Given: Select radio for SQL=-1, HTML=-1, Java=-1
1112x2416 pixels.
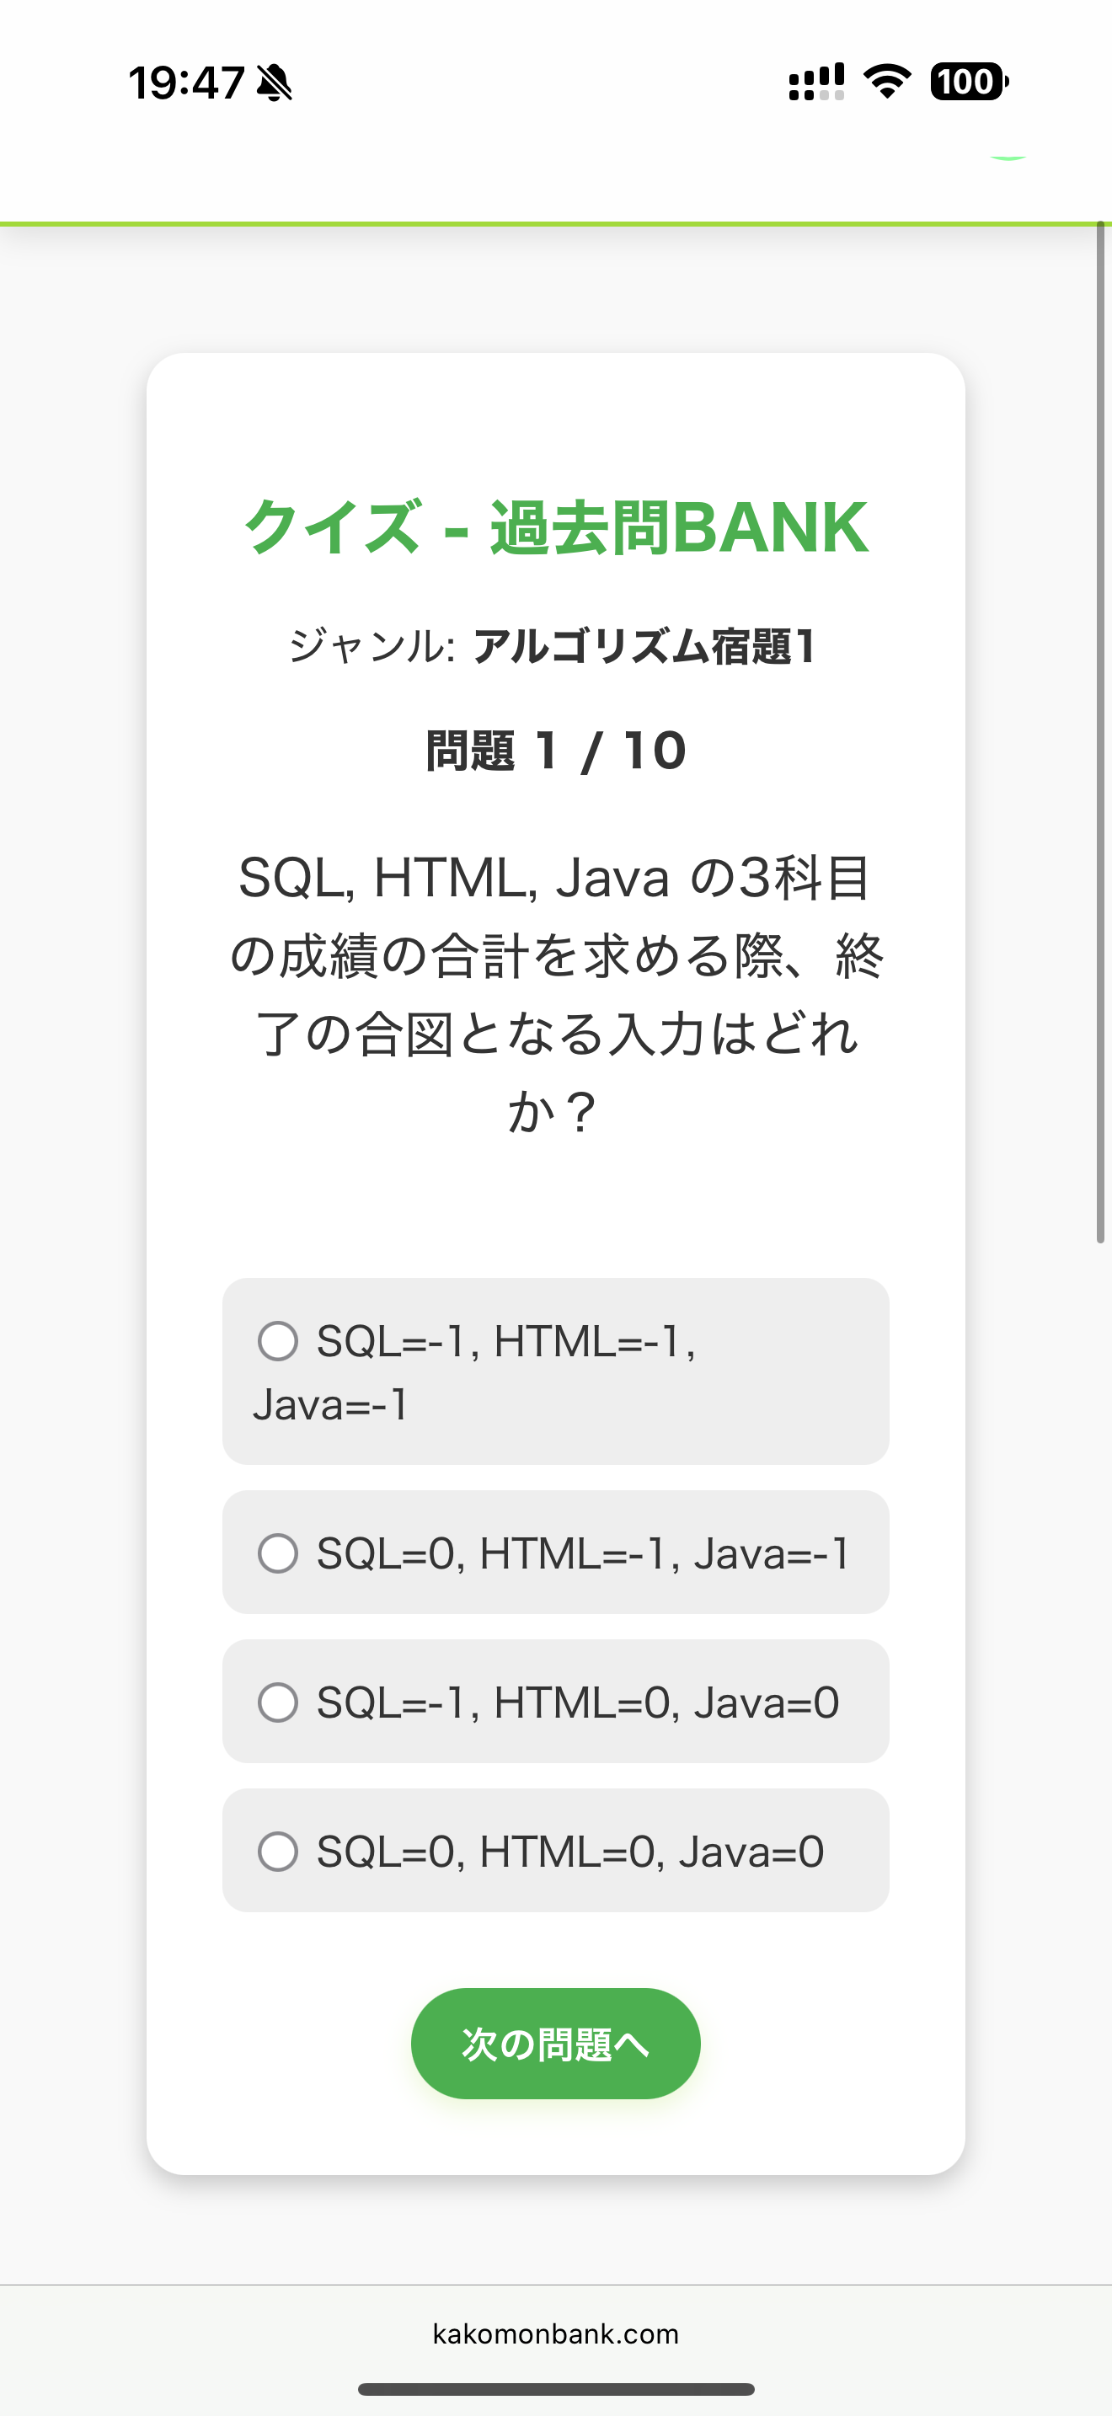Looking at the screenshot, I should 279,1341.
